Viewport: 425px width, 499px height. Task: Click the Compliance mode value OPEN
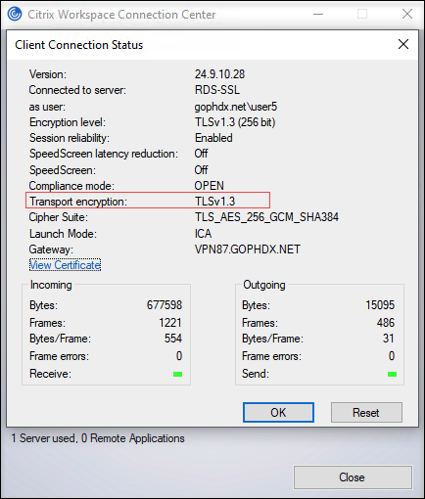click(210, 186)
